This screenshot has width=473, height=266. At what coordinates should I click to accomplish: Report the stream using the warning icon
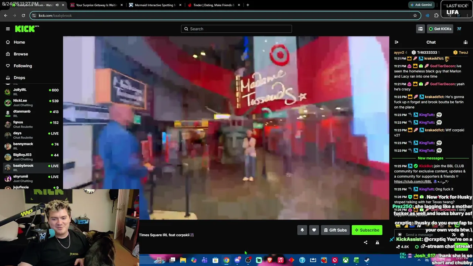click(x=377, y=242)
